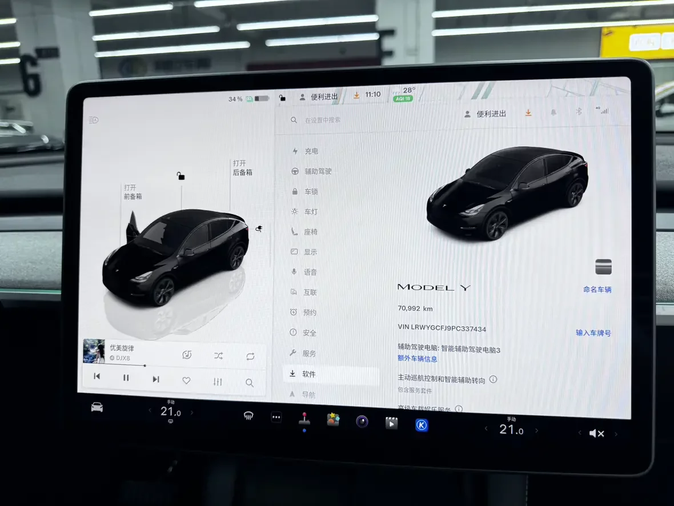Screen dimensions: 674x506
Task: Toggle shuffle playback
Action: tap(218, 356)
